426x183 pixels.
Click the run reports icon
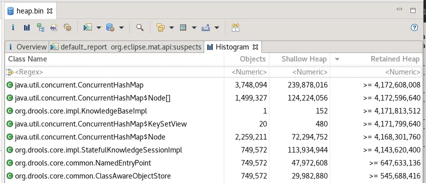[x=87, y=27]
